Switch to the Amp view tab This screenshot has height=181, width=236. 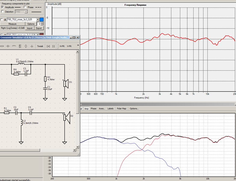(86, 109)
